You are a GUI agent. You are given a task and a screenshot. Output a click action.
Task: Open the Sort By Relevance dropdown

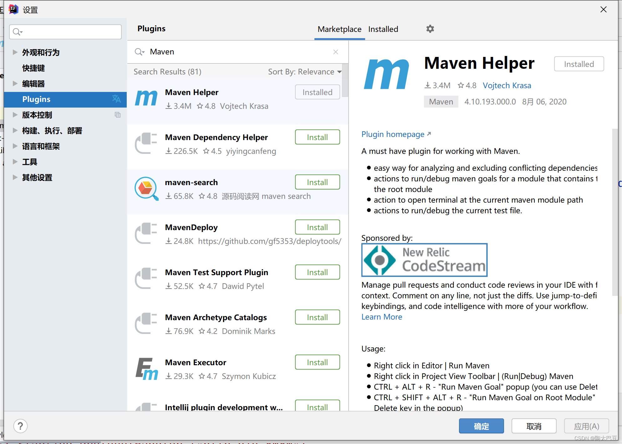pos(304,72)
